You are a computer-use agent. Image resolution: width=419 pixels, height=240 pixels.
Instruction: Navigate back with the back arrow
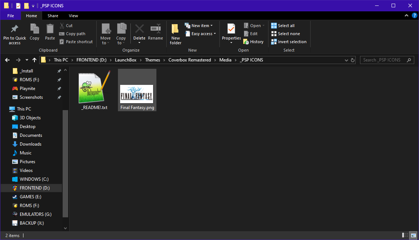7,60
